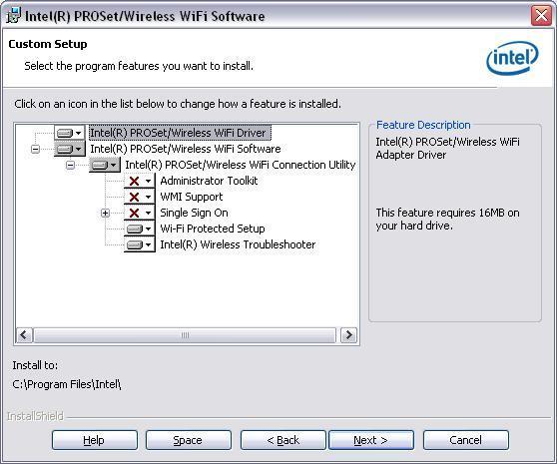This screenshot has height=464, width=557.
Task: Cancel the installation setup
Action: (x=466, y=440)
